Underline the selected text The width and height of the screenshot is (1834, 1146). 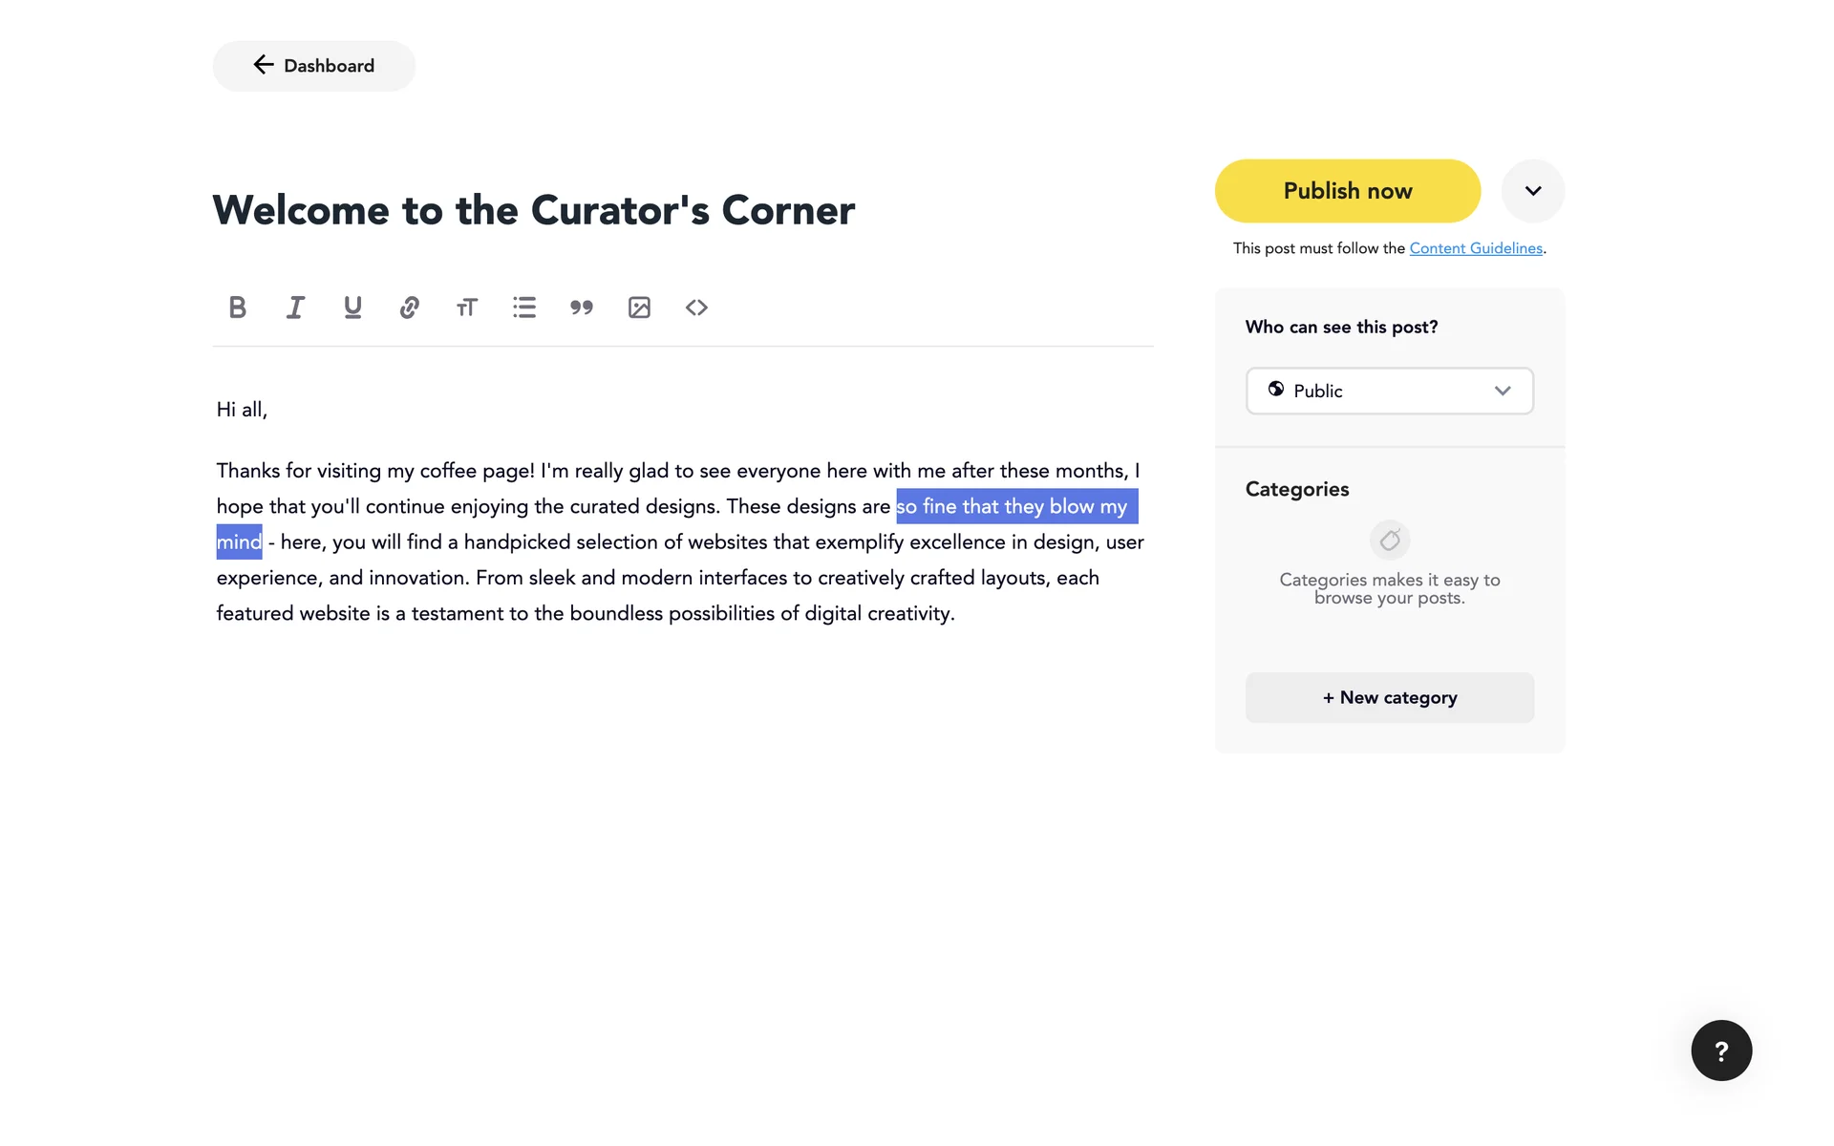point(352,308)
